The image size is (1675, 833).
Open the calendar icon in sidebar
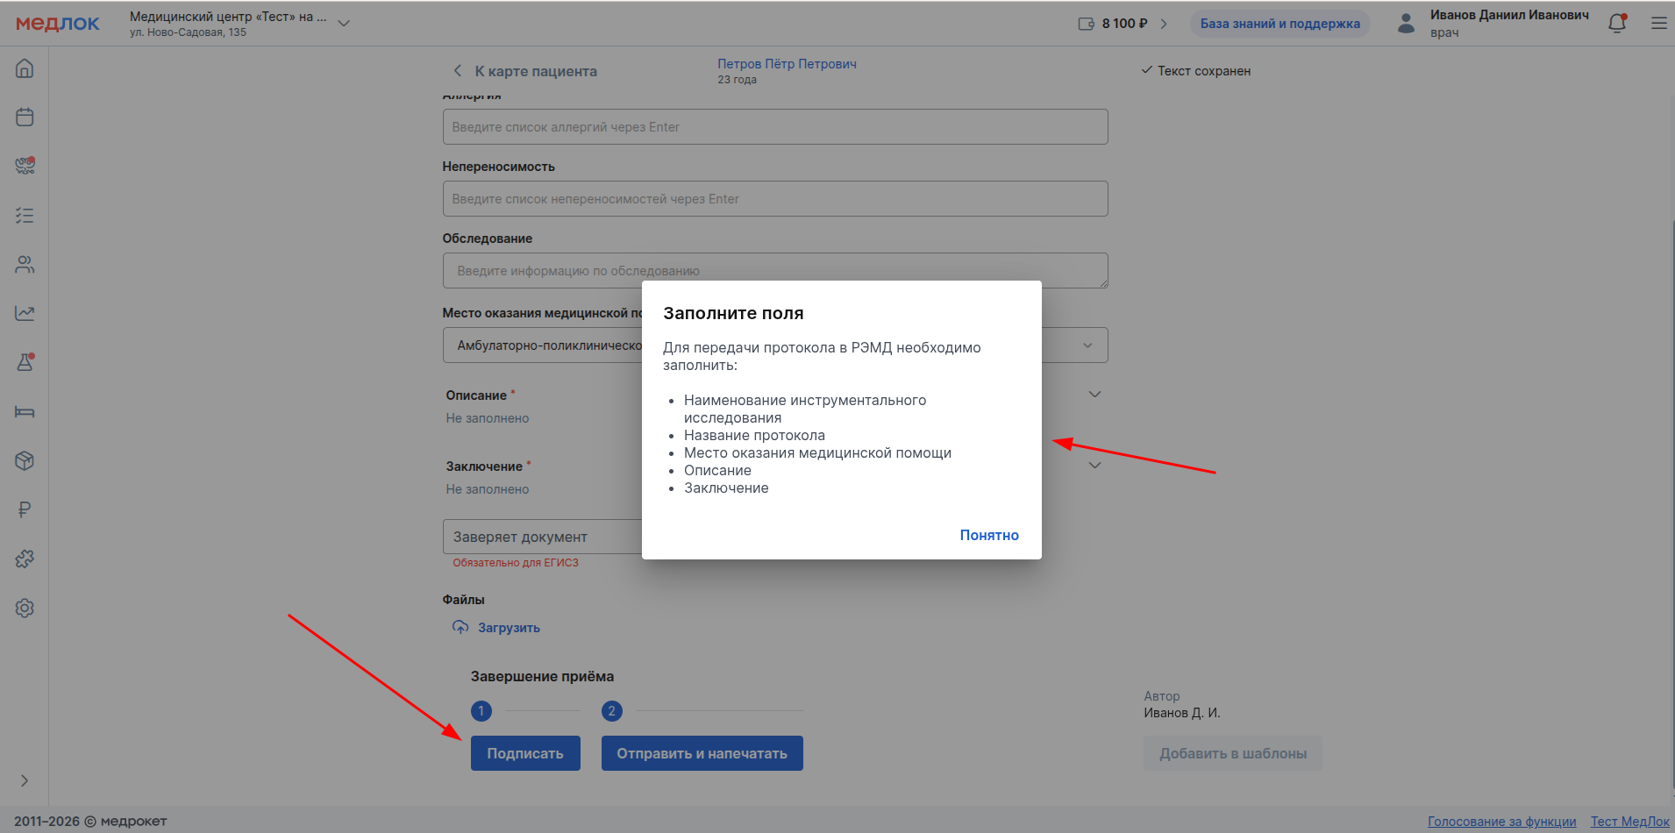[25, 117]
